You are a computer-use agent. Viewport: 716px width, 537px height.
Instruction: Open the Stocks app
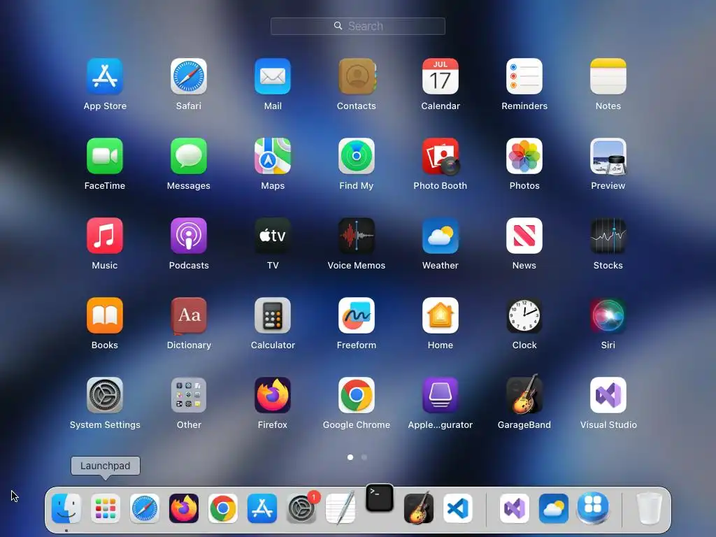pyautogui.click(x=608, y=236)
